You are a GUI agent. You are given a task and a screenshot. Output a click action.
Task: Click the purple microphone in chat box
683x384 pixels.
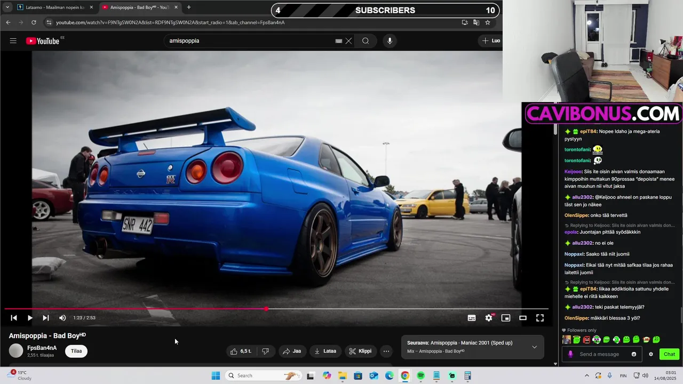coord(570,354)
